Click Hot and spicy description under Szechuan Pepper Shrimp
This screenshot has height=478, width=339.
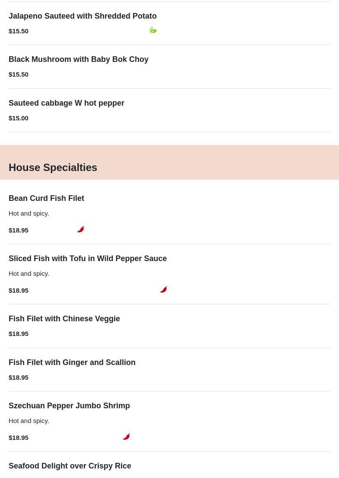pos(29,421)
